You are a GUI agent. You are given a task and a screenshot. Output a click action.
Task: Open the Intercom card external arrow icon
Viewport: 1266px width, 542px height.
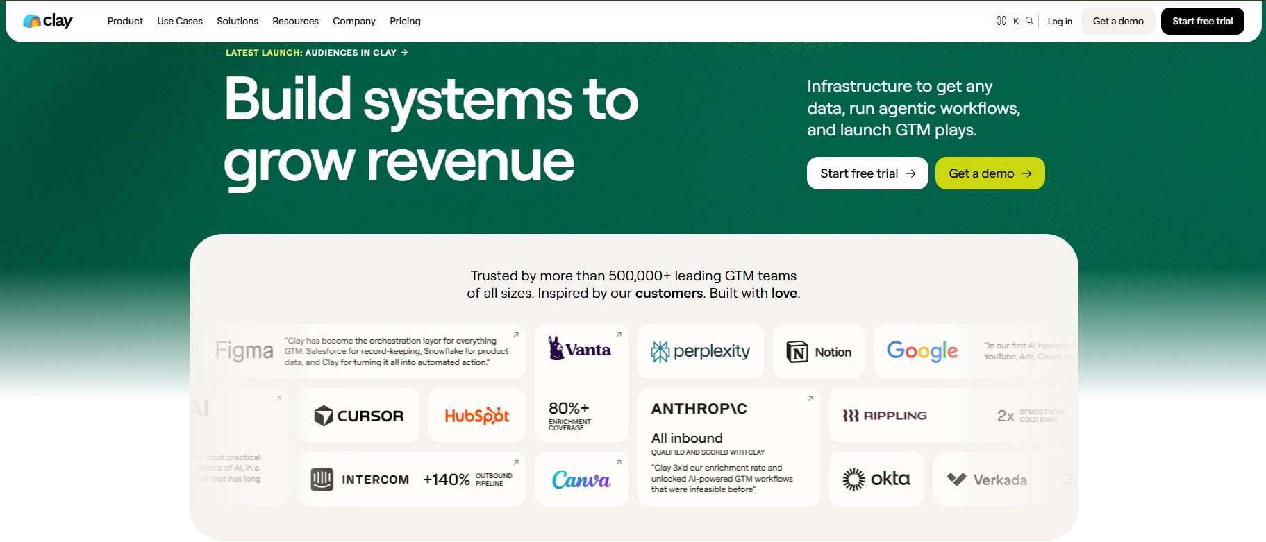[516, 462]
